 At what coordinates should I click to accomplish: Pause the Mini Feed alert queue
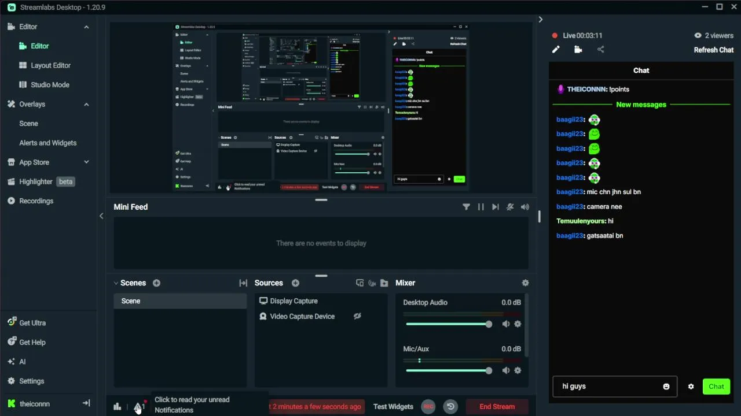click(x=480, y=207)
